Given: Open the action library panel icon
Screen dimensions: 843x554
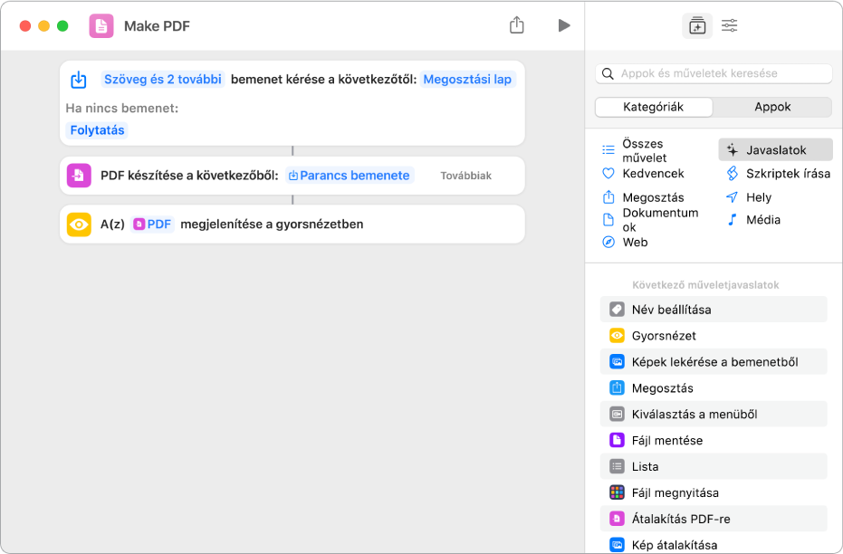Looking at the screenshot, I should (x=696, y=25).
